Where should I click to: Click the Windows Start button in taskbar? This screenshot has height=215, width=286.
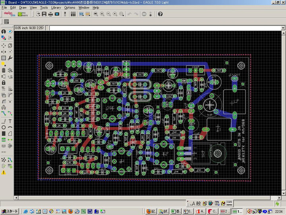click(x=10, y=211)
